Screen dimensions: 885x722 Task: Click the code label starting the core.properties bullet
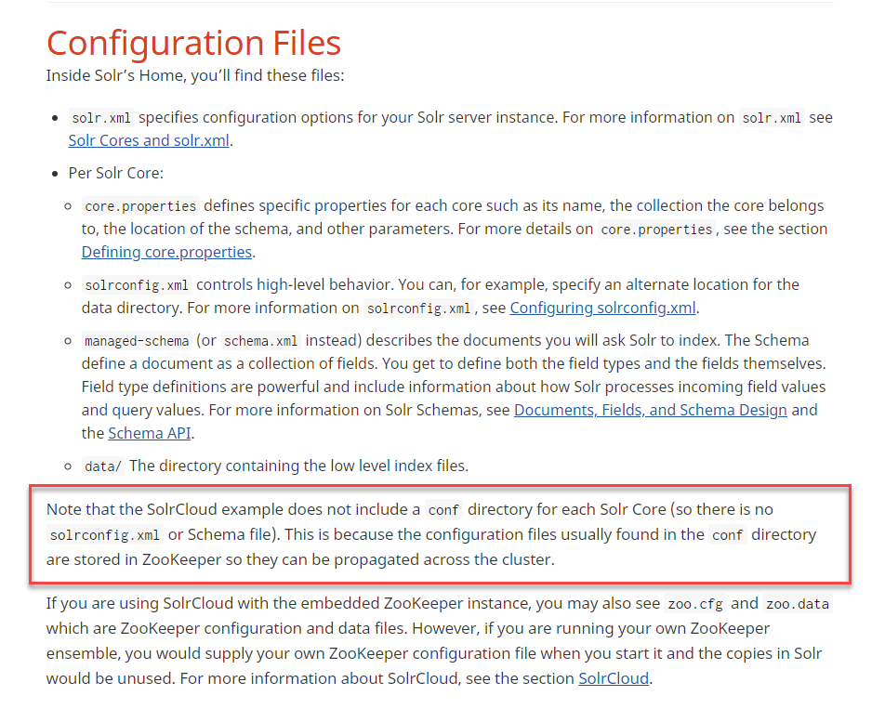[x=139, y=206]
